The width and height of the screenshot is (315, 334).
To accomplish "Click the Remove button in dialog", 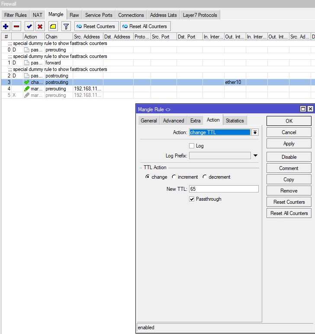I will pyautogui.click(x=289, y=191).
